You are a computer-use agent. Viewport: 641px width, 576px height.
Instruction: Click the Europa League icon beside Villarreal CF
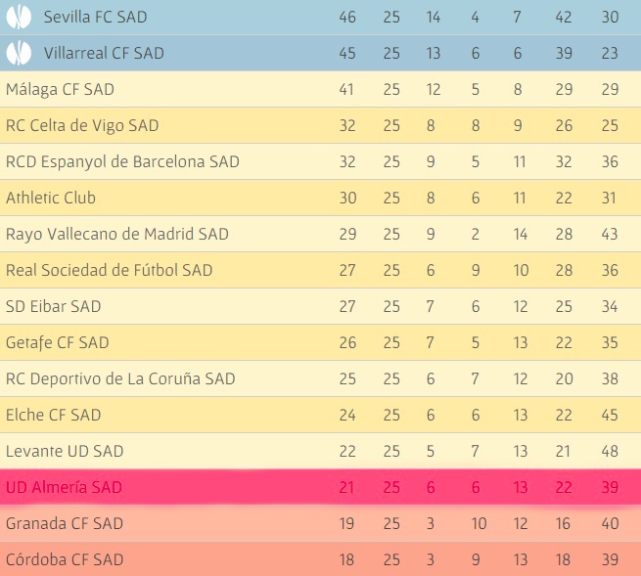[x=19, y=53]
